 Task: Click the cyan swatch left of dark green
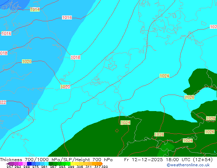47,164
